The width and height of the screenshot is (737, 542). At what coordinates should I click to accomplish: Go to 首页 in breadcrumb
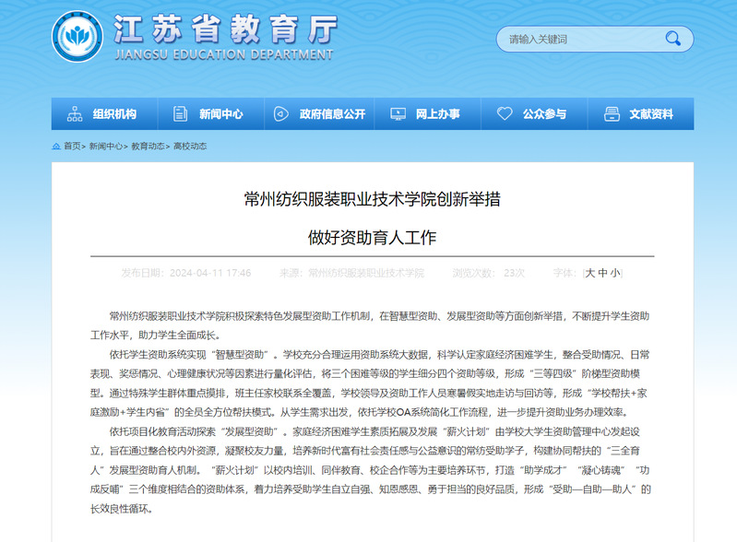tap(72, 147)
